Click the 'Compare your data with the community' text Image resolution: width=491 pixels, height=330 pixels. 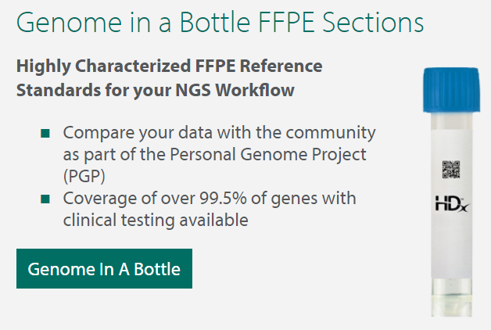[x=219, y=132]
